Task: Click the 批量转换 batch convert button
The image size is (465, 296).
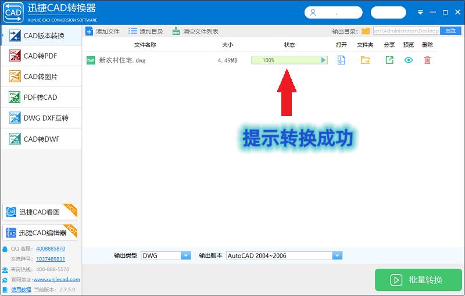Action: (x=418, y=280)
